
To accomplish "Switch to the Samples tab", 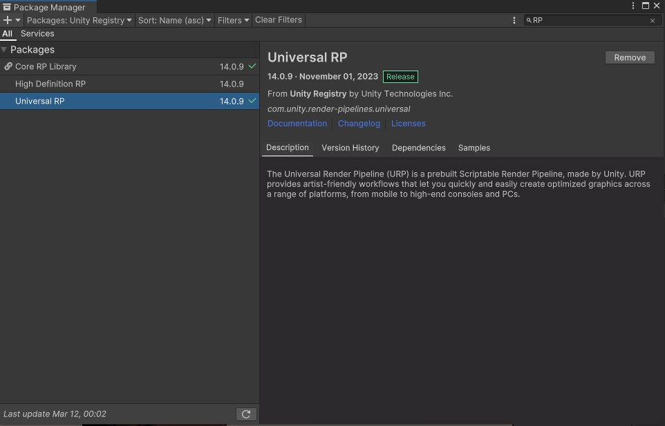I will point(474,148).
